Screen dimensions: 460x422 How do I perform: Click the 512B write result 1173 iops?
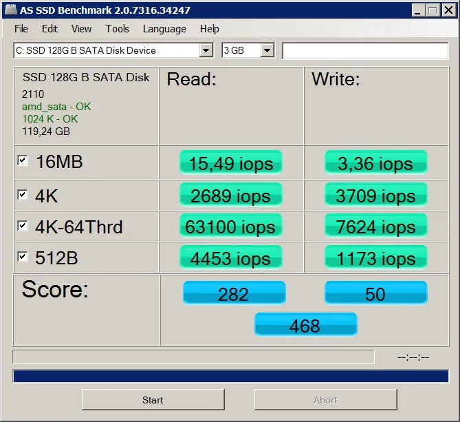click(376, 257)
